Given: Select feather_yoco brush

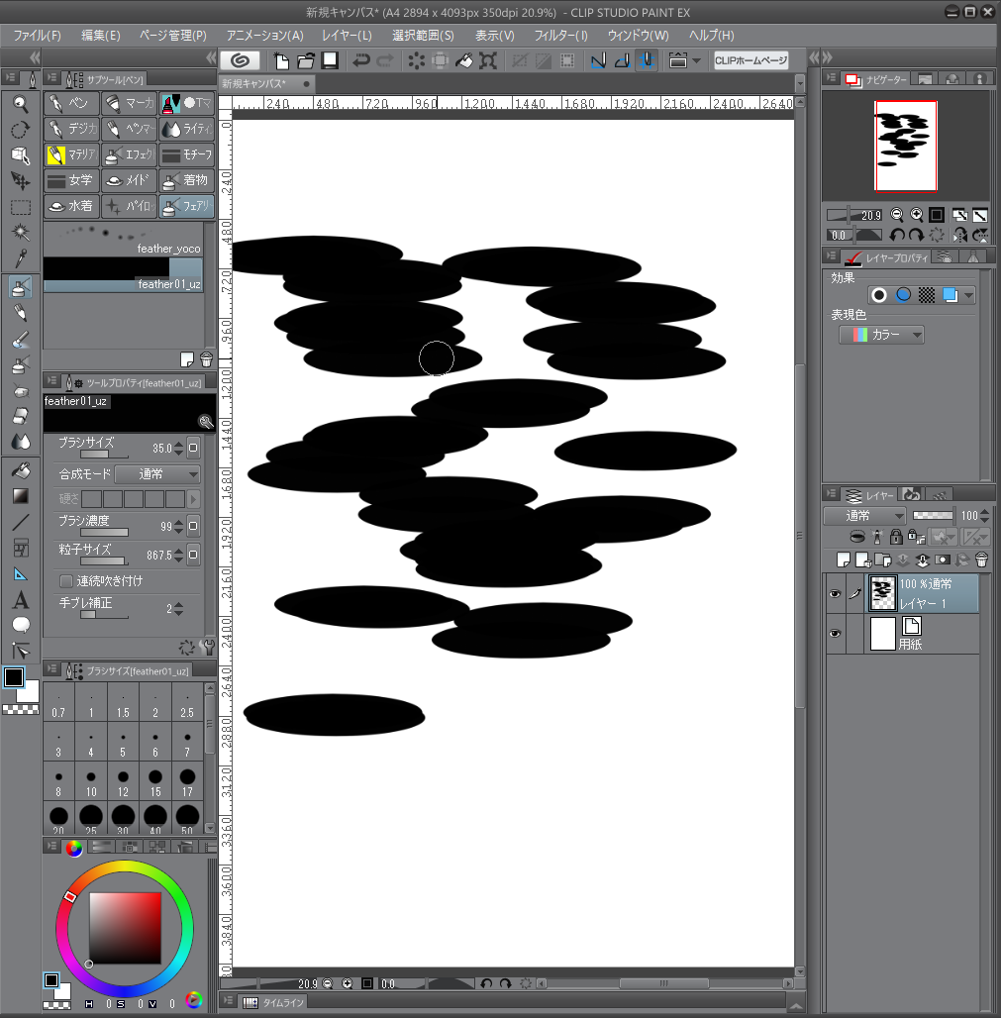Looking at the screenshot, I should tap(124, 239).
